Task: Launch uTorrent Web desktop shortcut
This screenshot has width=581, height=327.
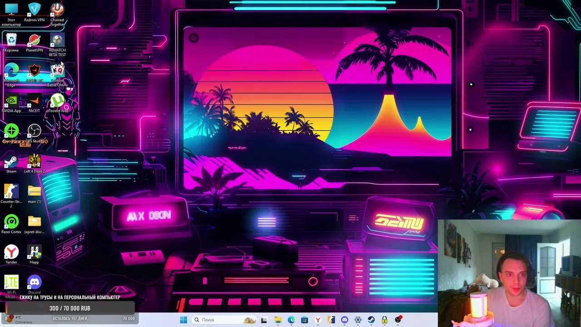Action: [x=57, y=103]
